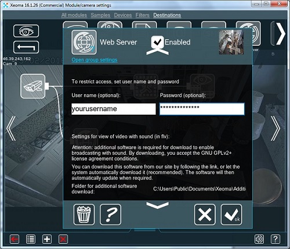Switch to Devices tab
290x249 pixels.
pyautogui.click(x=123, y=15)
